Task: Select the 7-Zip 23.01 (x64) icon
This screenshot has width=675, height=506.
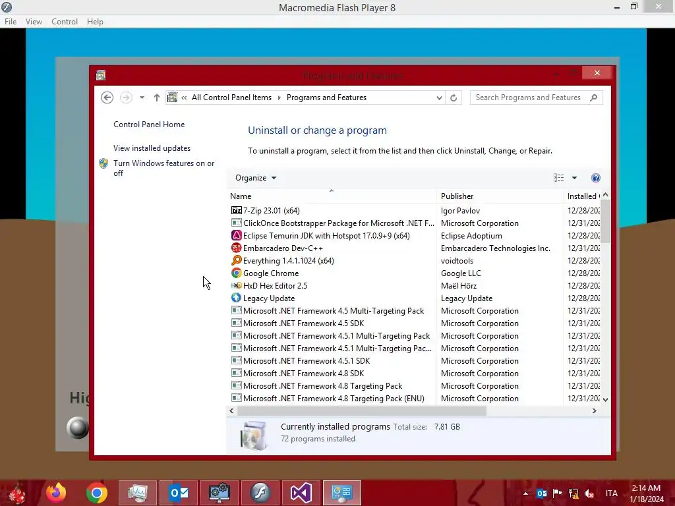Action: coord(237,210)
